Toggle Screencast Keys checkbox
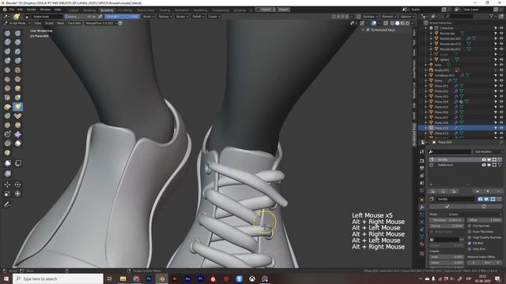This screenshot has width=506, height=284. 368,30
